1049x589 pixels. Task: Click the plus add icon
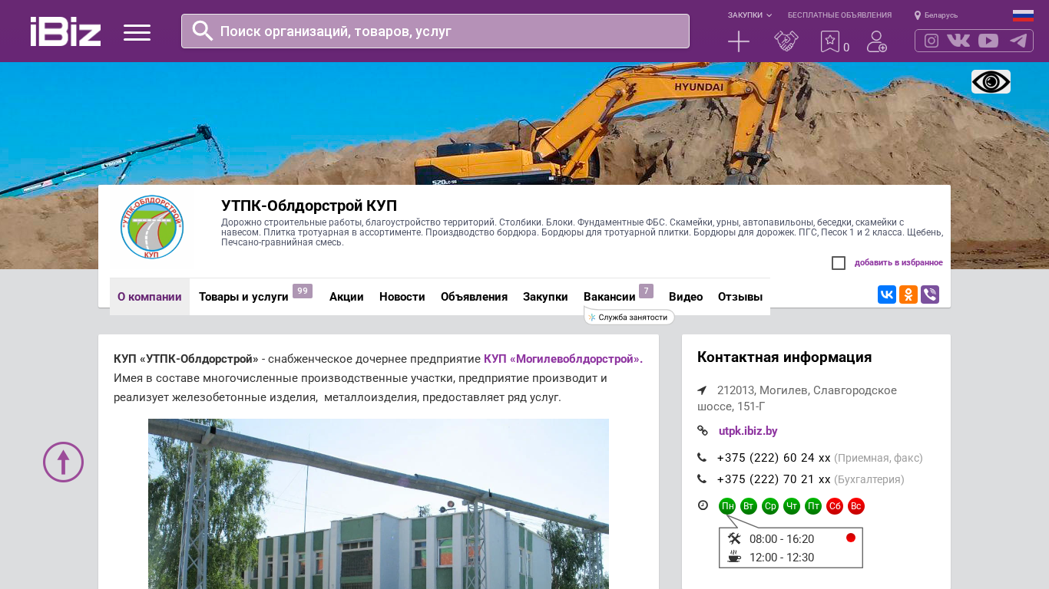(x=739, y=41)
